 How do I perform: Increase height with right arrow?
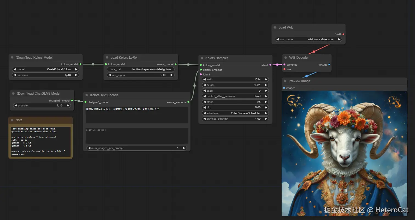tap(266, 85)
